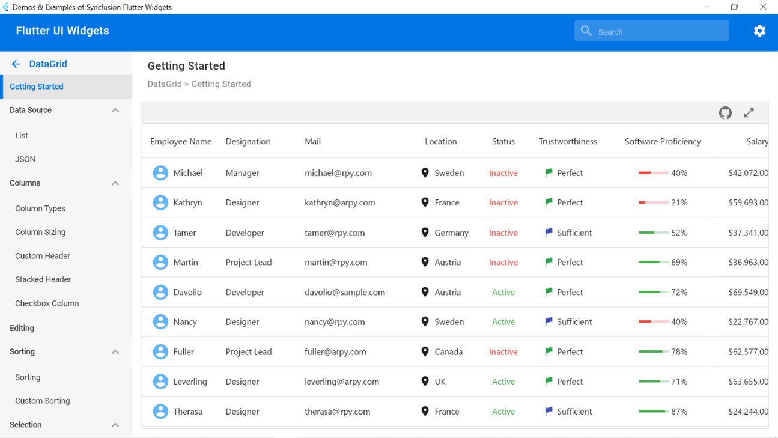The image size is (778, 438).
Task: Click the green flag in Davolio's row
Action: point(549,292)
